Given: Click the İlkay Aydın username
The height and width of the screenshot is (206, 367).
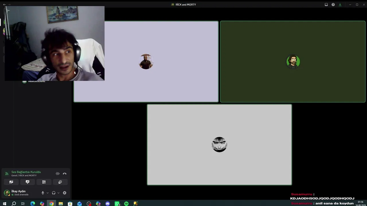Looking at the screenshot, I should point(18,191).
